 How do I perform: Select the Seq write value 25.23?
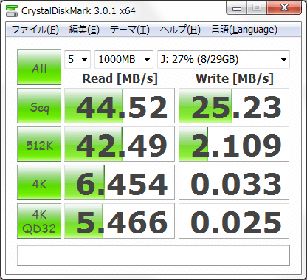[x=234, y=106]
